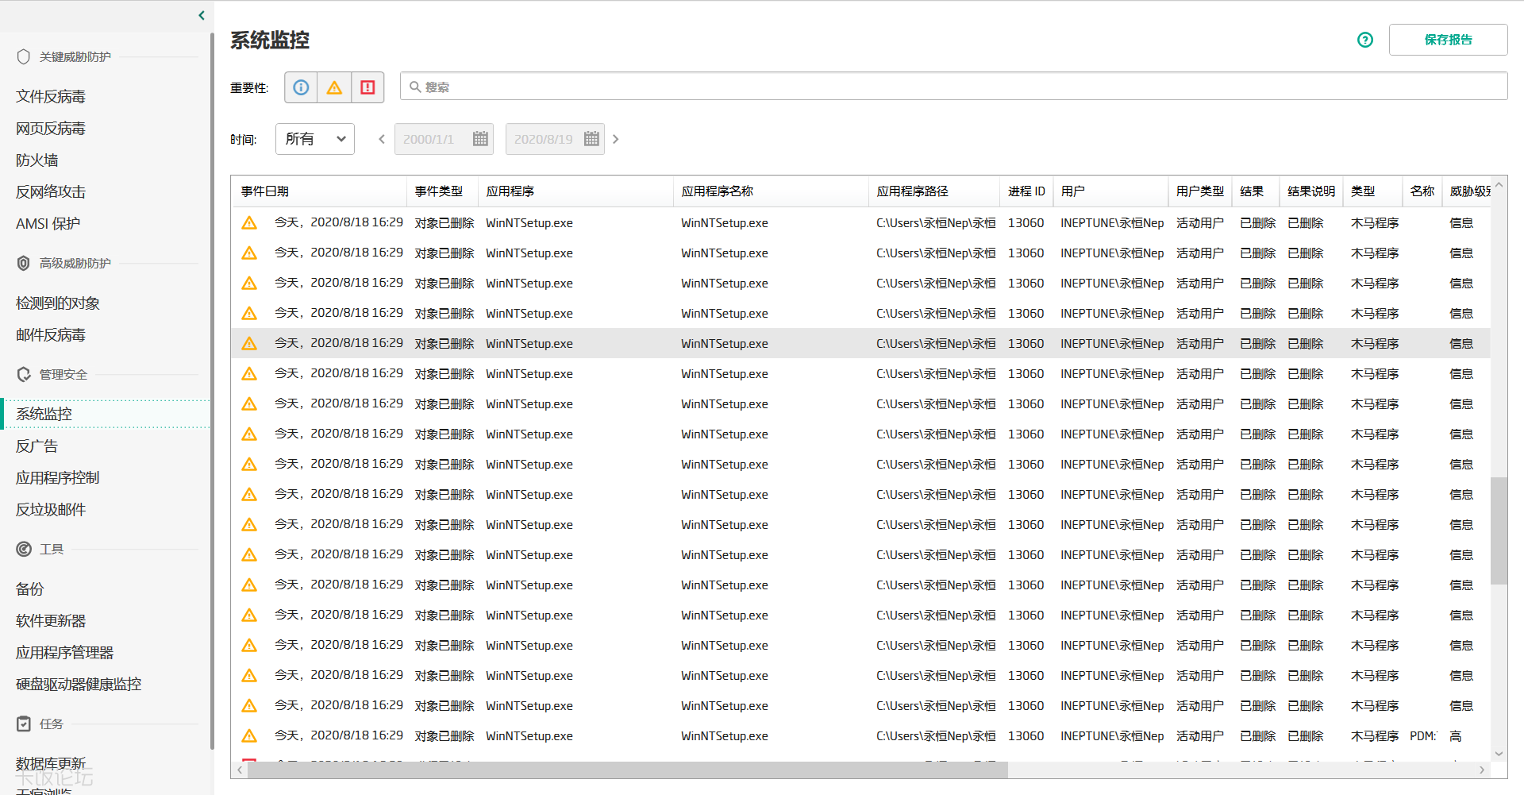
Task: Open 软件更新器 sidebar entry
Action: (51, 620)
